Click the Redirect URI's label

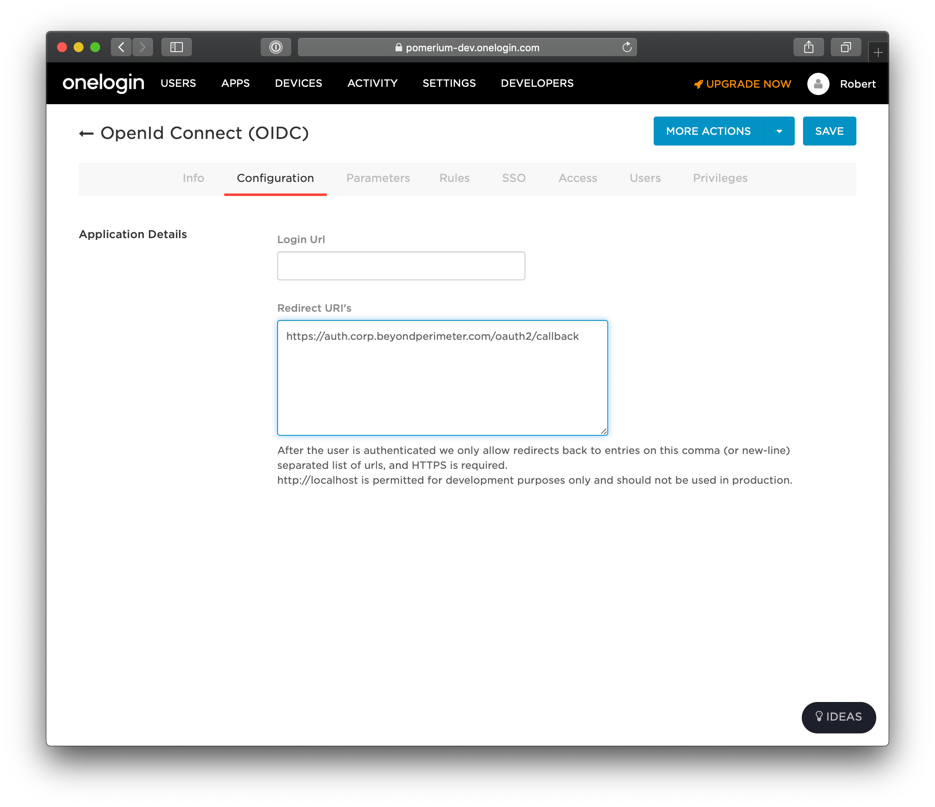pos(314,308)
